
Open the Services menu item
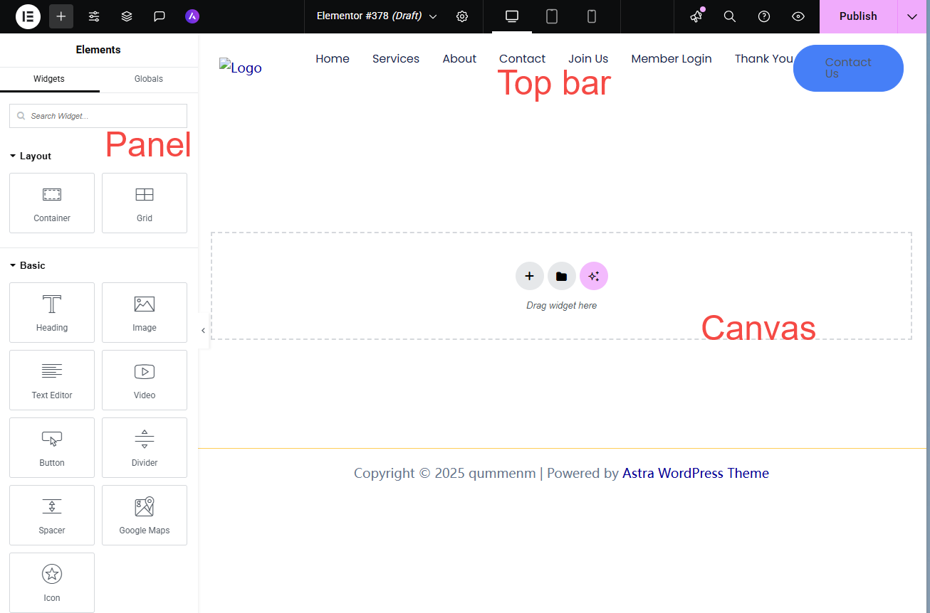coord(396,59)
